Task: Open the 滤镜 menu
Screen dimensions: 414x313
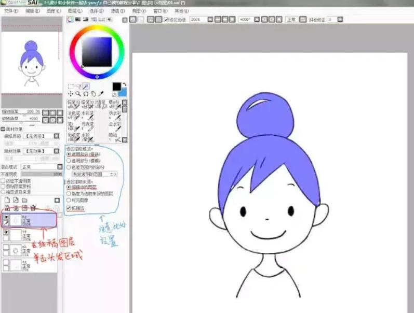Action: click(117, 11)
